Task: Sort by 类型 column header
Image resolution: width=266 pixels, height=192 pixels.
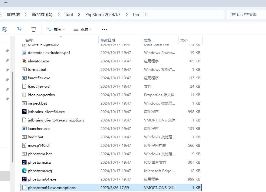Action: (148, 40)
